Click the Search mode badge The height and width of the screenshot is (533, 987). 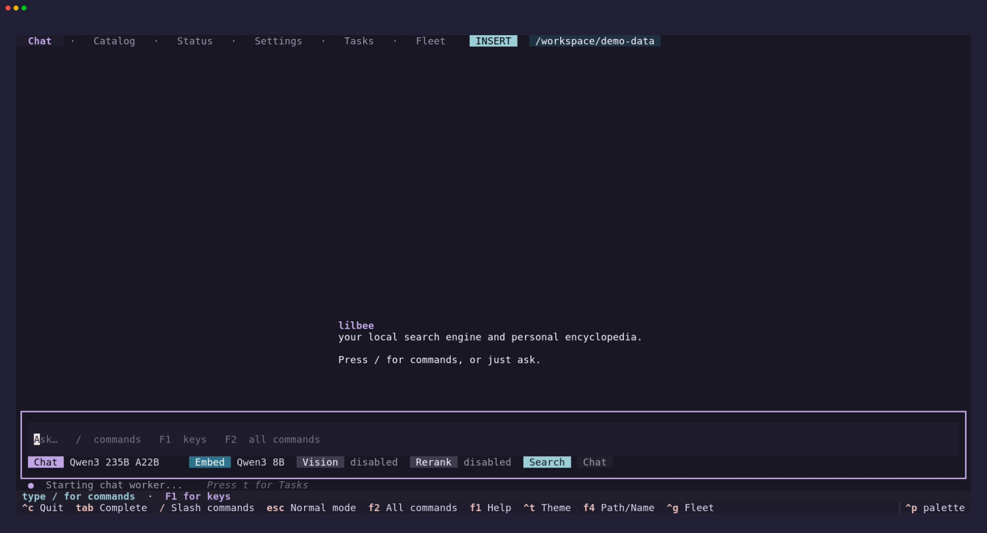(547, 462)
